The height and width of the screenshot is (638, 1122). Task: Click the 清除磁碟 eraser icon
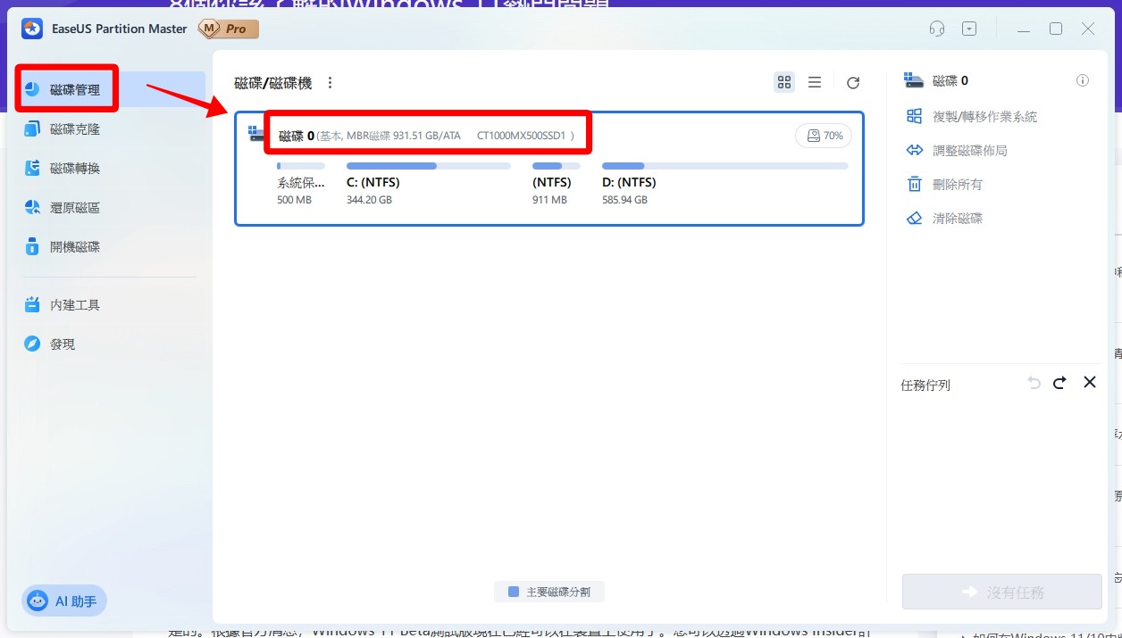click(914, 219)
